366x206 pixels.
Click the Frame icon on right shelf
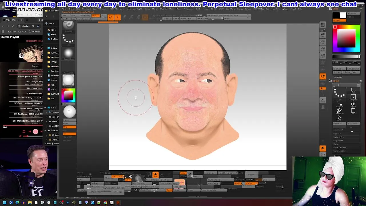click(323, 100)
